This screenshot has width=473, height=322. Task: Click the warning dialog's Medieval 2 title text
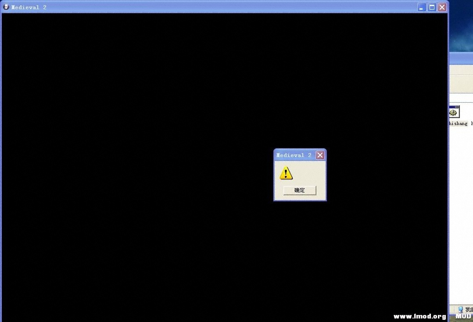(294, 155)
